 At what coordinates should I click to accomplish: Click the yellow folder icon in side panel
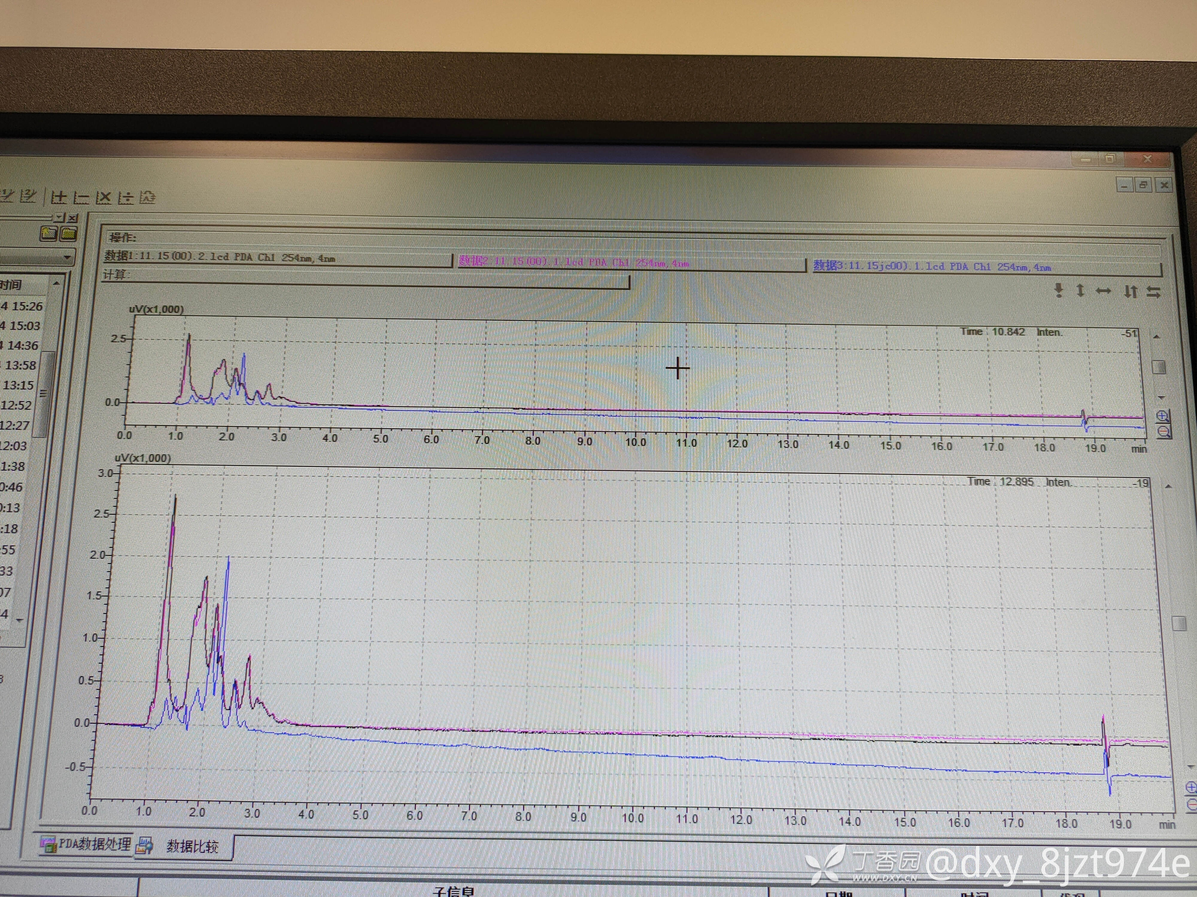[69, 234]
